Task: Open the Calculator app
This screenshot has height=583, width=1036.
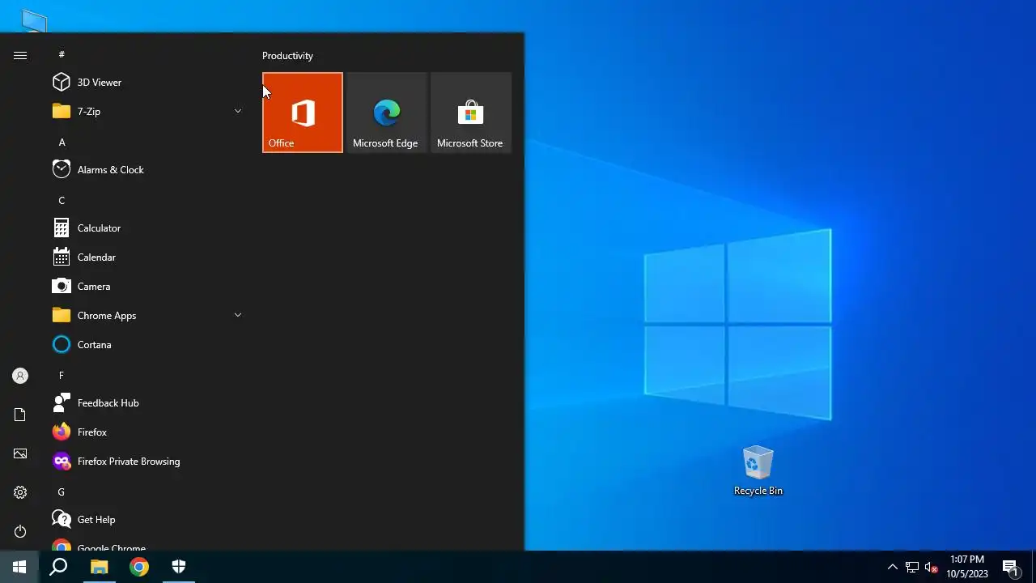Action: [x=147, y=228]
